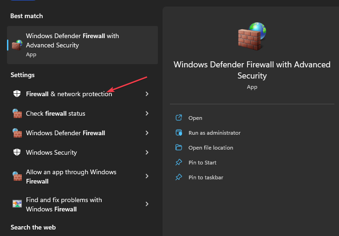Expand the Allow an app through Windows Firewall chevron
Image resolution: width=339 pixels, height=236 pixels.
tap(147, 177)
